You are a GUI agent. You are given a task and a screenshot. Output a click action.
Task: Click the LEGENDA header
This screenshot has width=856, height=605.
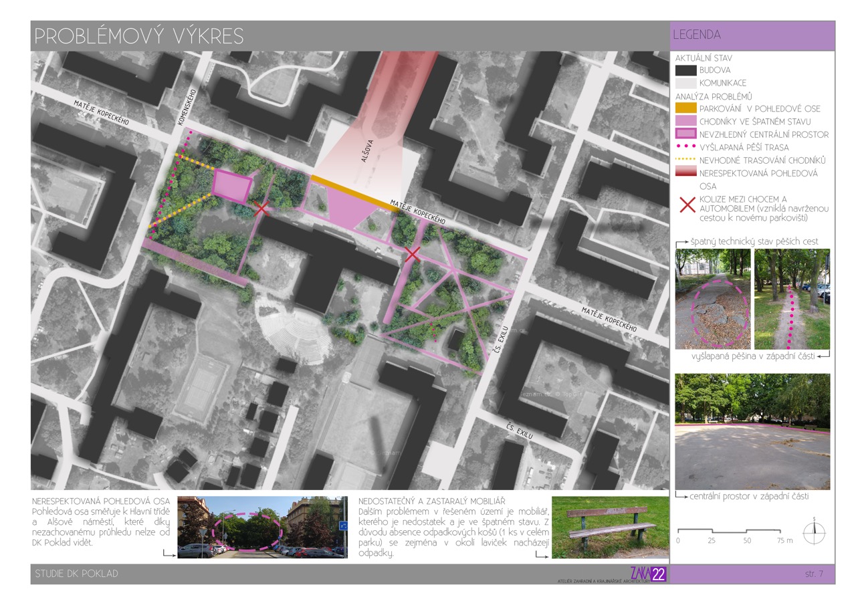697,35
